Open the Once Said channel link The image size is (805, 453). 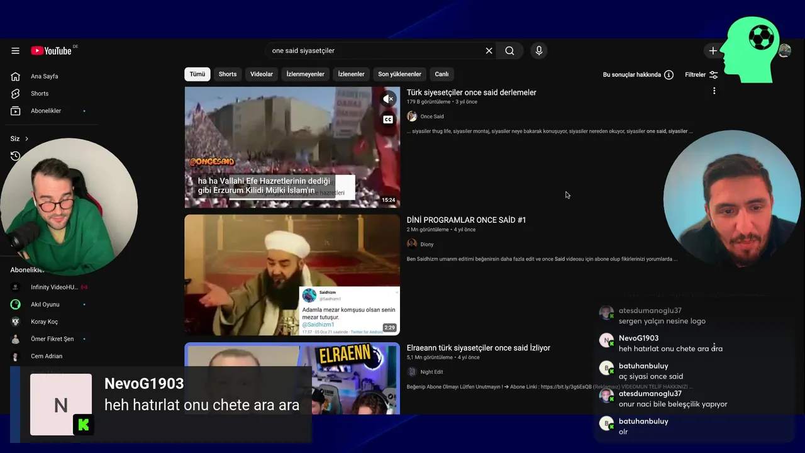(432, 116)
